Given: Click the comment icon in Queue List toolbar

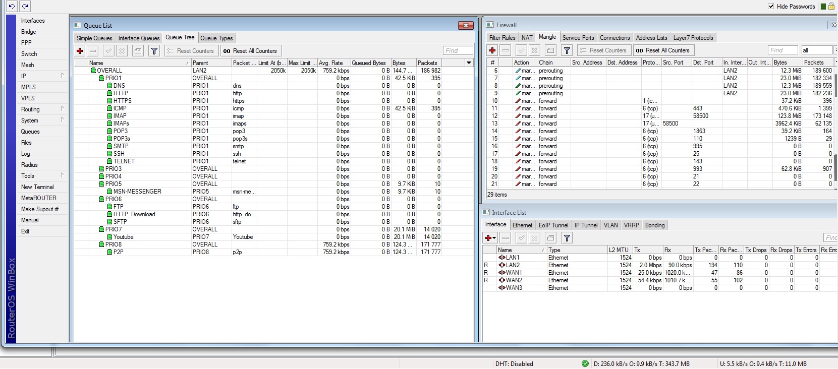Looking at the screenshot, I should click(x=138, y=51).
